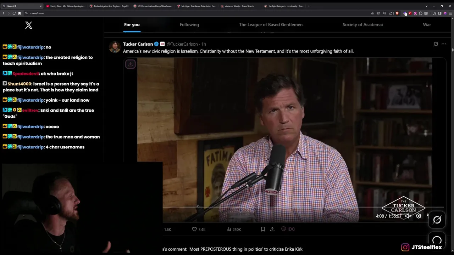Open the Brave Shields lion icon
454x255 pixels.
397,13
